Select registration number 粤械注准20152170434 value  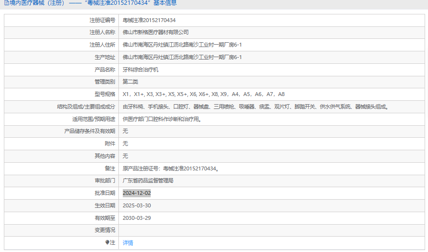[149, 20]
